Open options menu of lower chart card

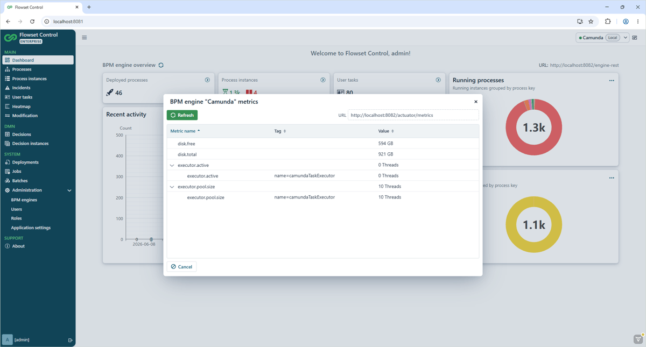(x=612, y=178)
